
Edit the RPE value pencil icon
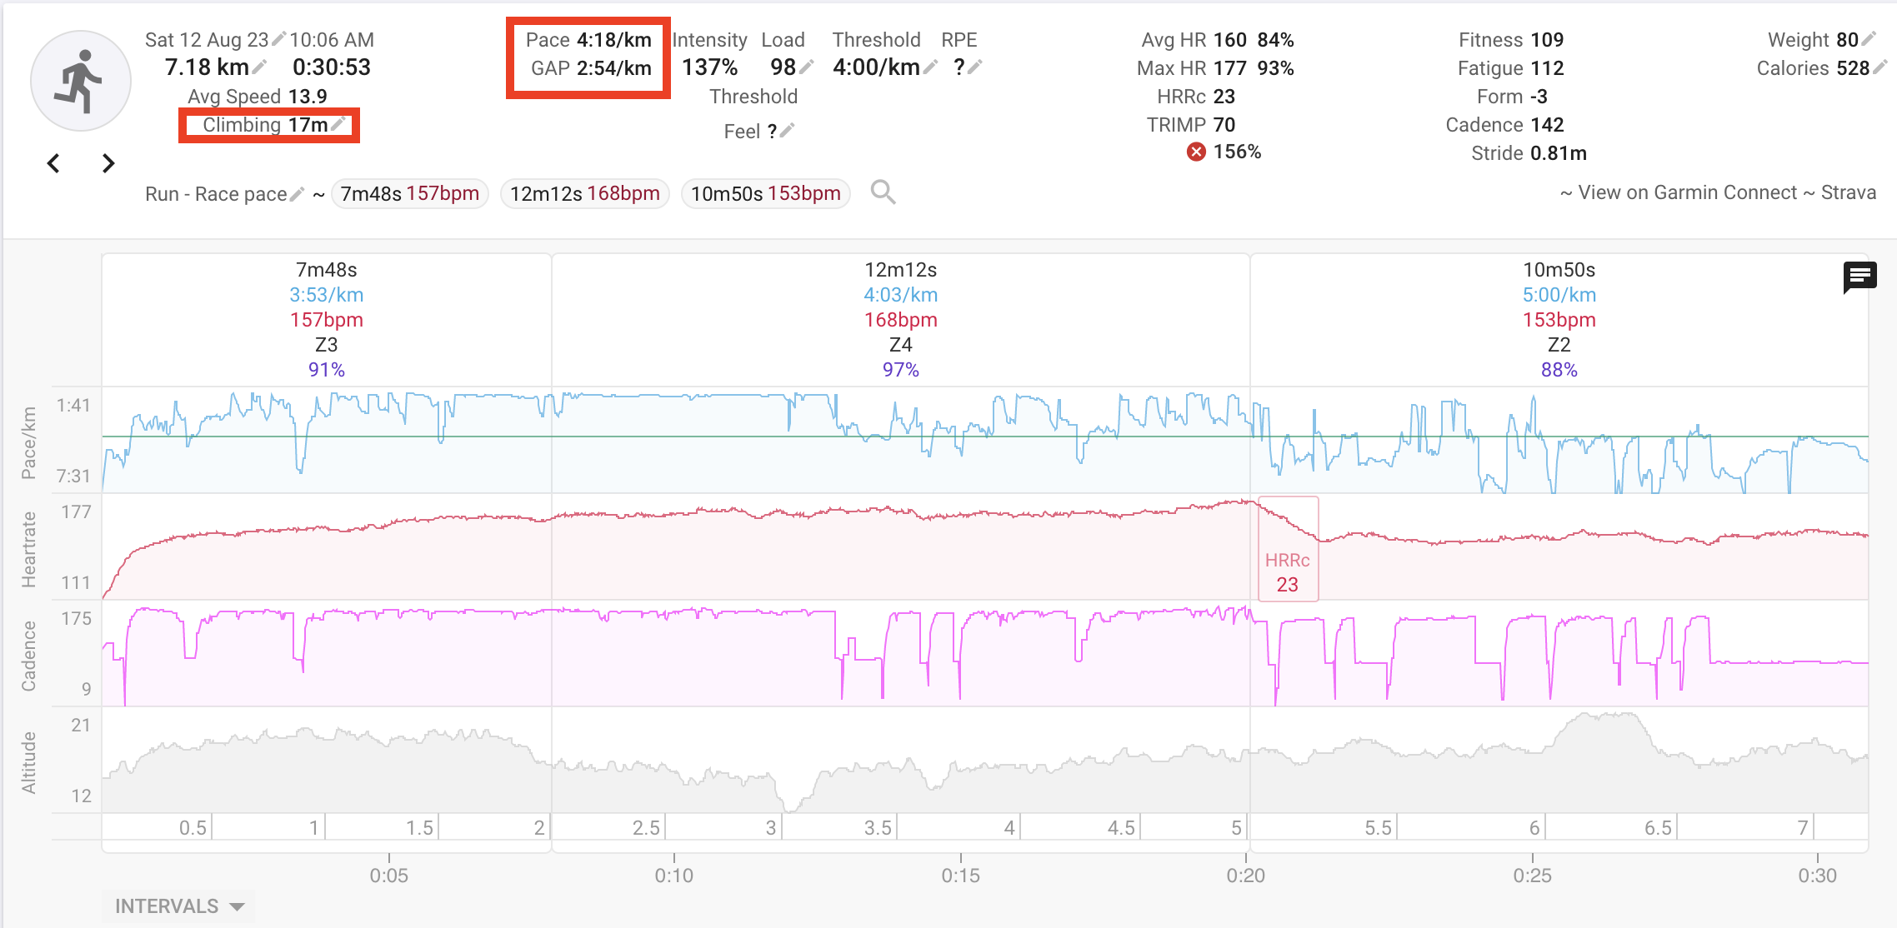pos(975,67)
